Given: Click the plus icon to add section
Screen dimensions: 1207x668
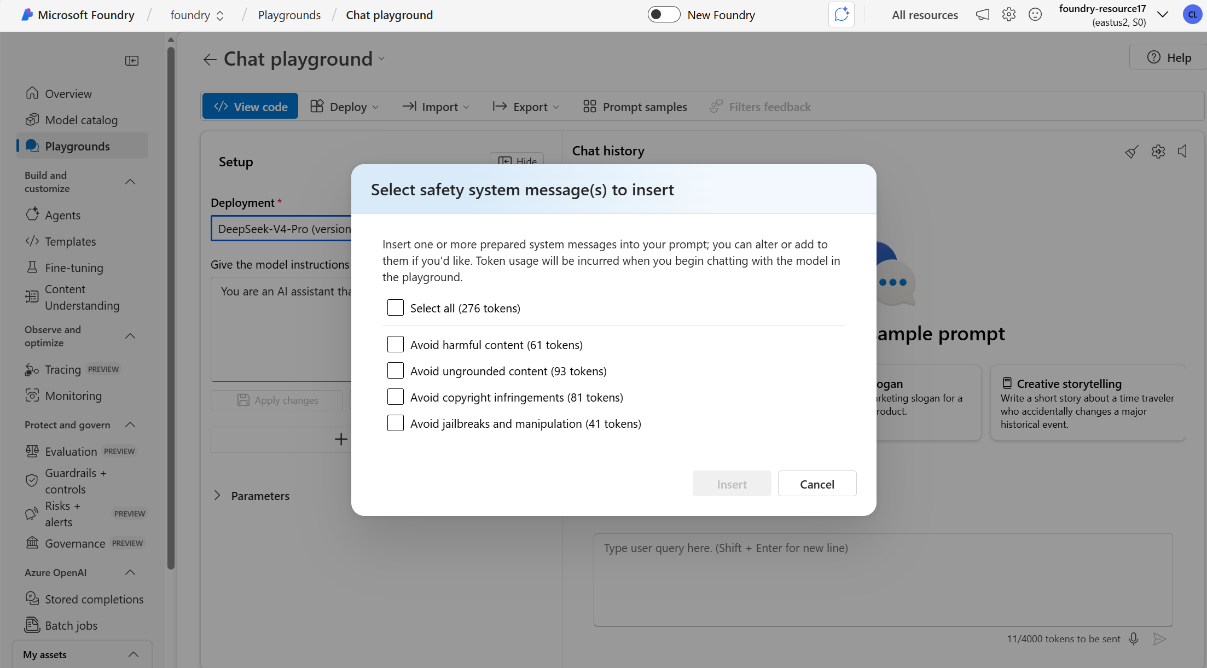Looking at the screenshot, I should (341, 439).
